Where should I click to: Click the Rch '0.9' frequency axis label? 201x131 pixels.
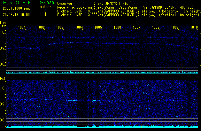point(3,104)
